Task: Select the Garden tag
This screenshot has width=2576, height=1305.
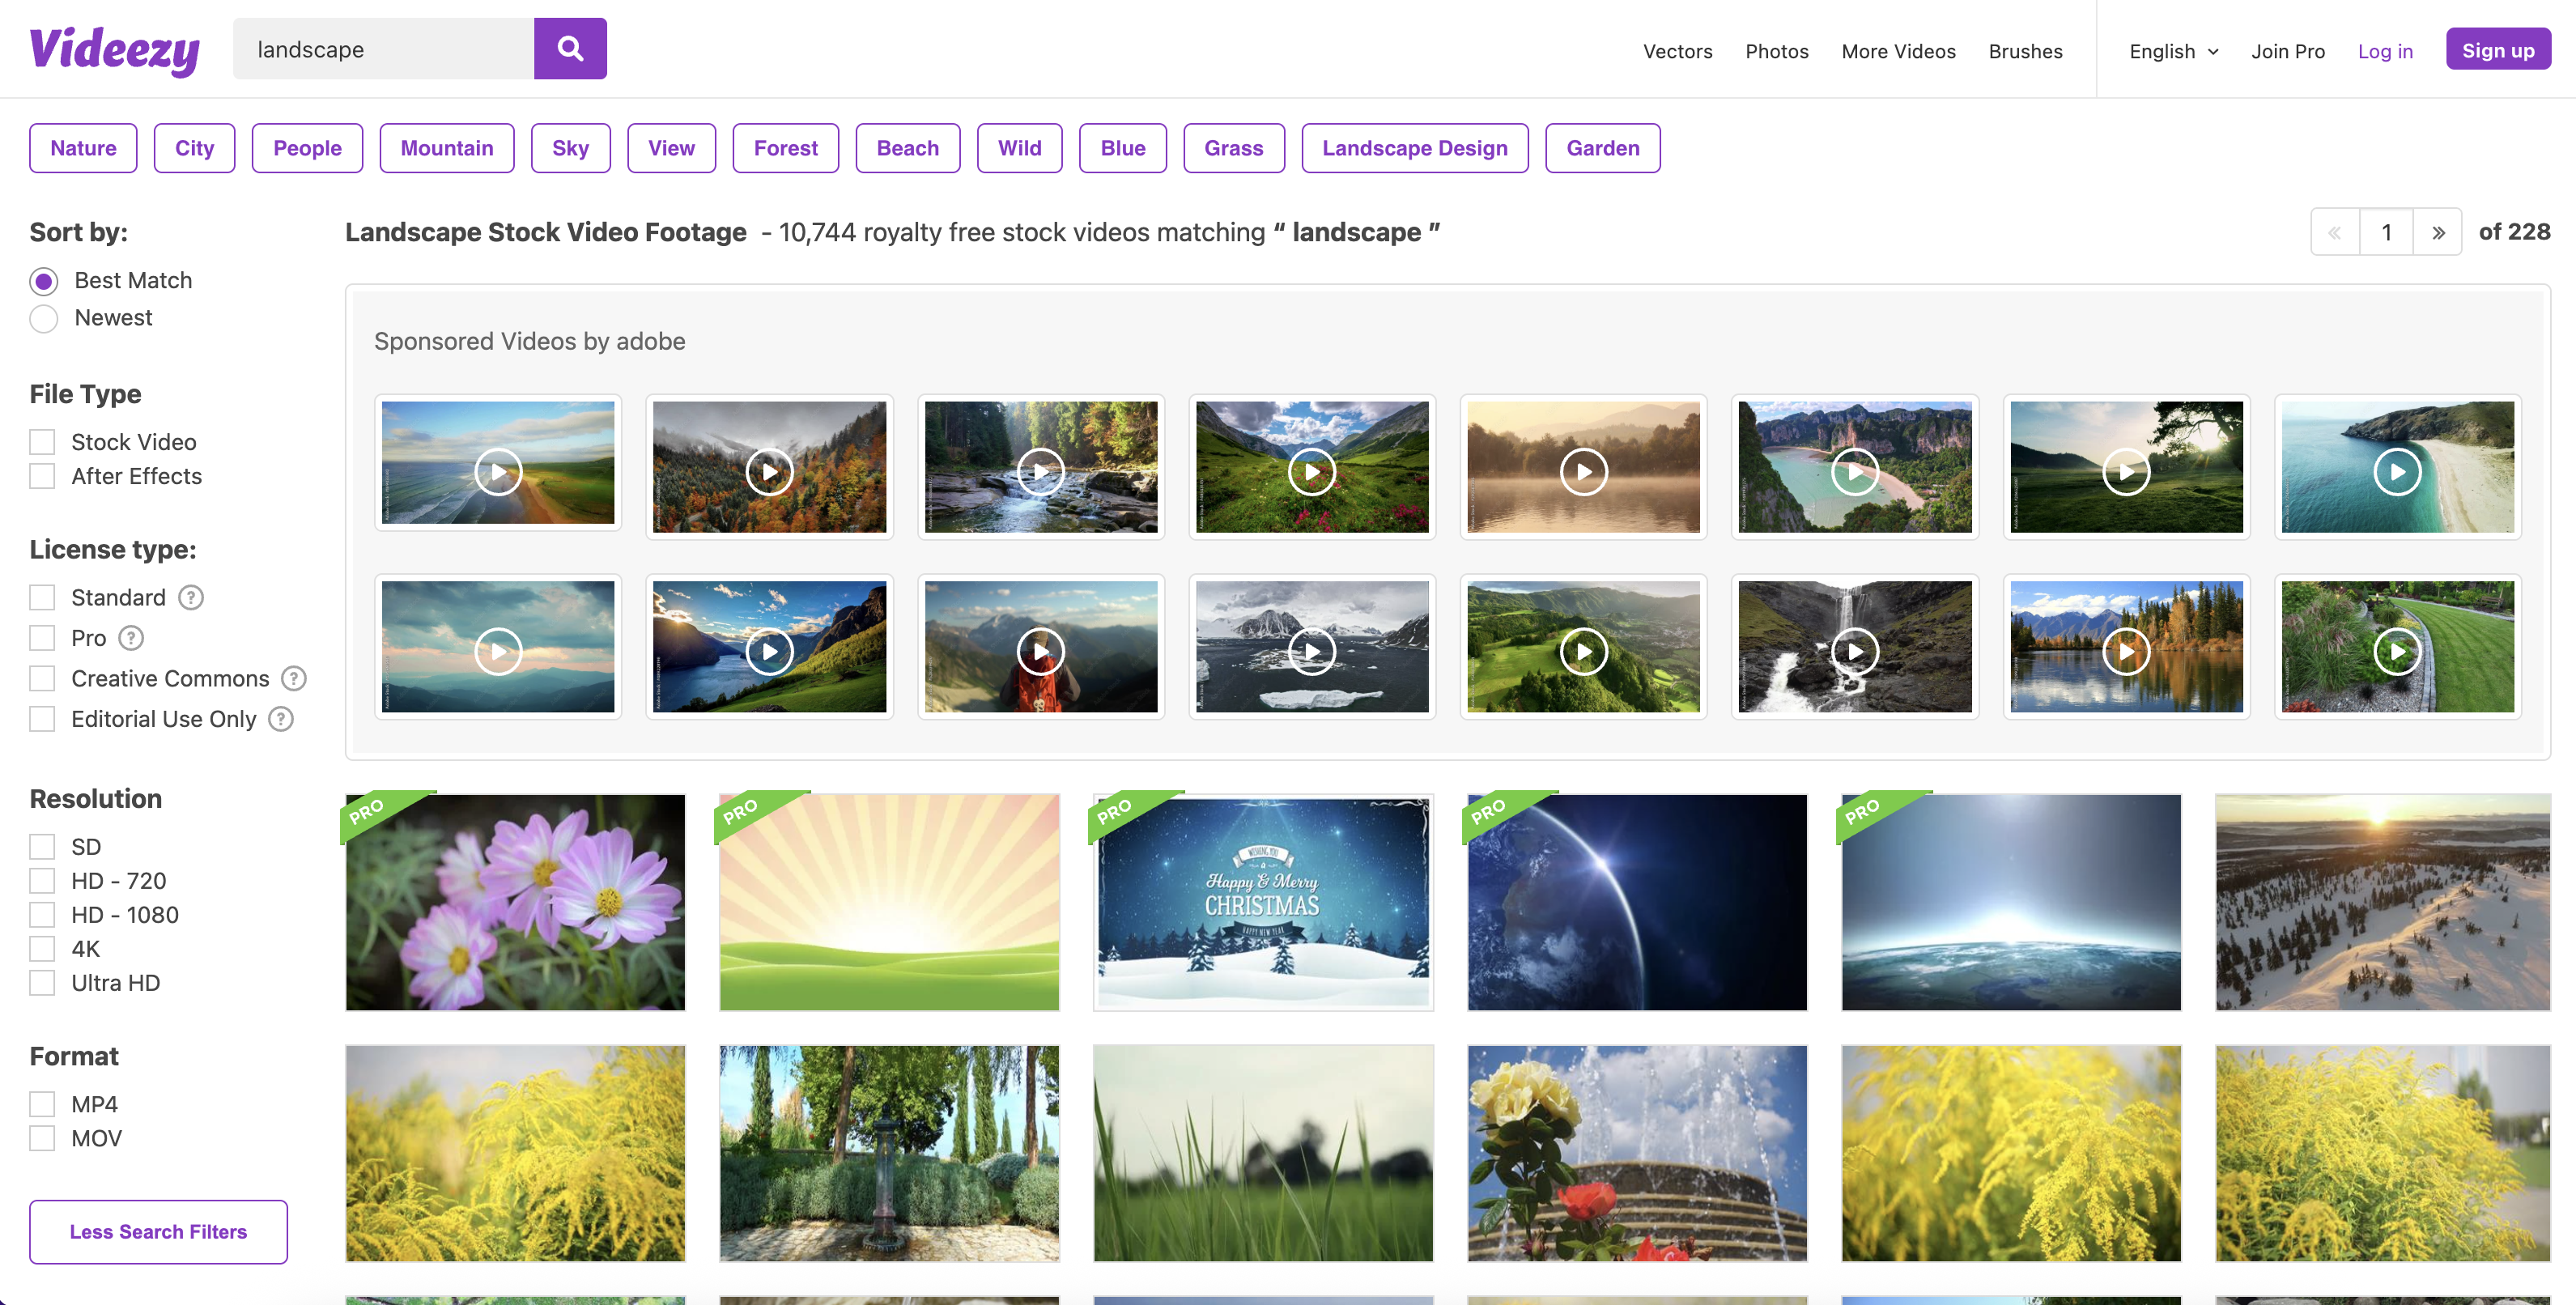Action: click(1603, 148)
